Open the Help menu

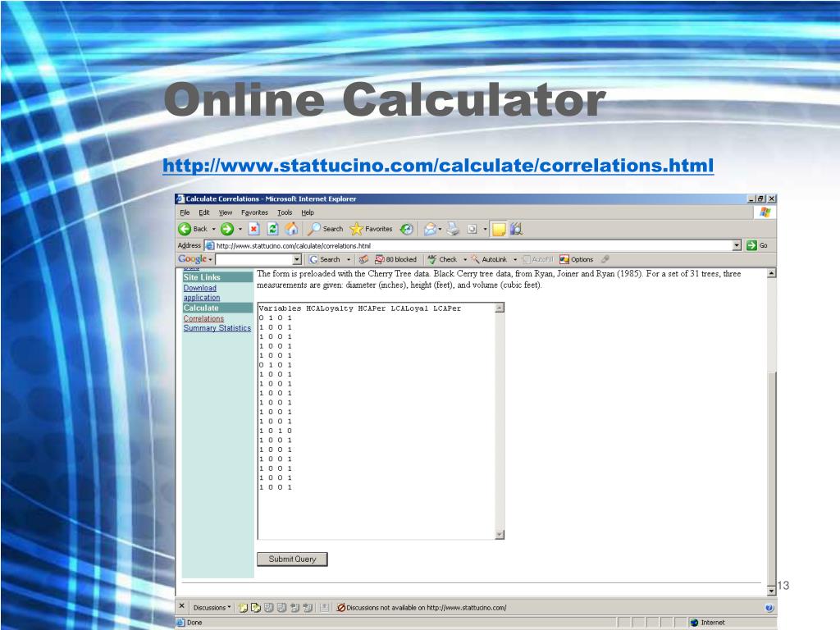pos(308,212)
